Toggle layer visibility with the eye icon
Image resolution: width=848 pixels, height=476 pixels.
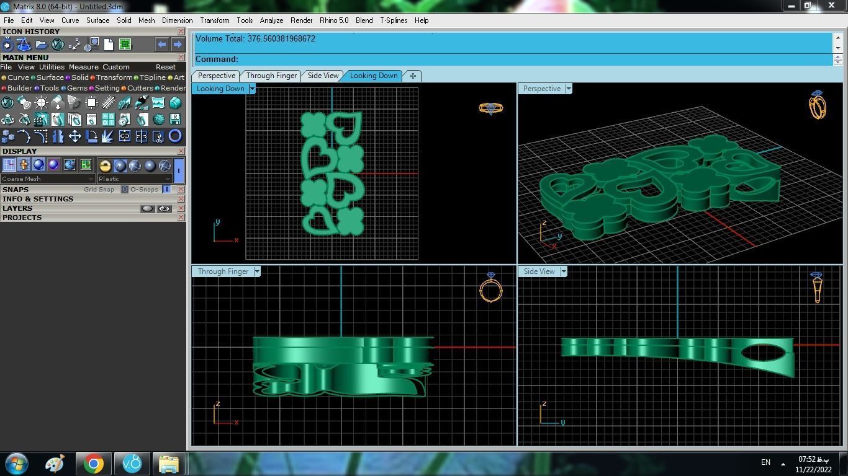(164, 209)
